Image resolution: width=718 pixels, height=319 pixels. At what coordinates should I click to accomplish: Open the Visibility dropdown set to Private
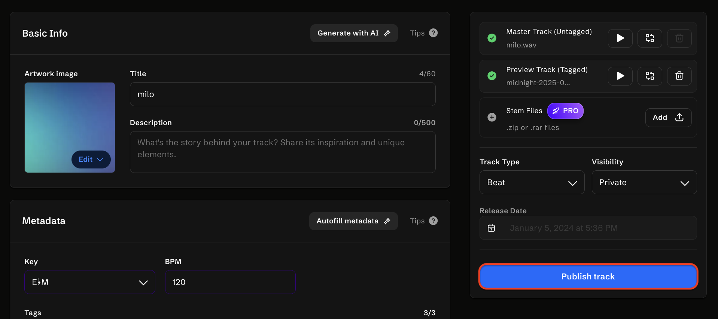[644, 182]
